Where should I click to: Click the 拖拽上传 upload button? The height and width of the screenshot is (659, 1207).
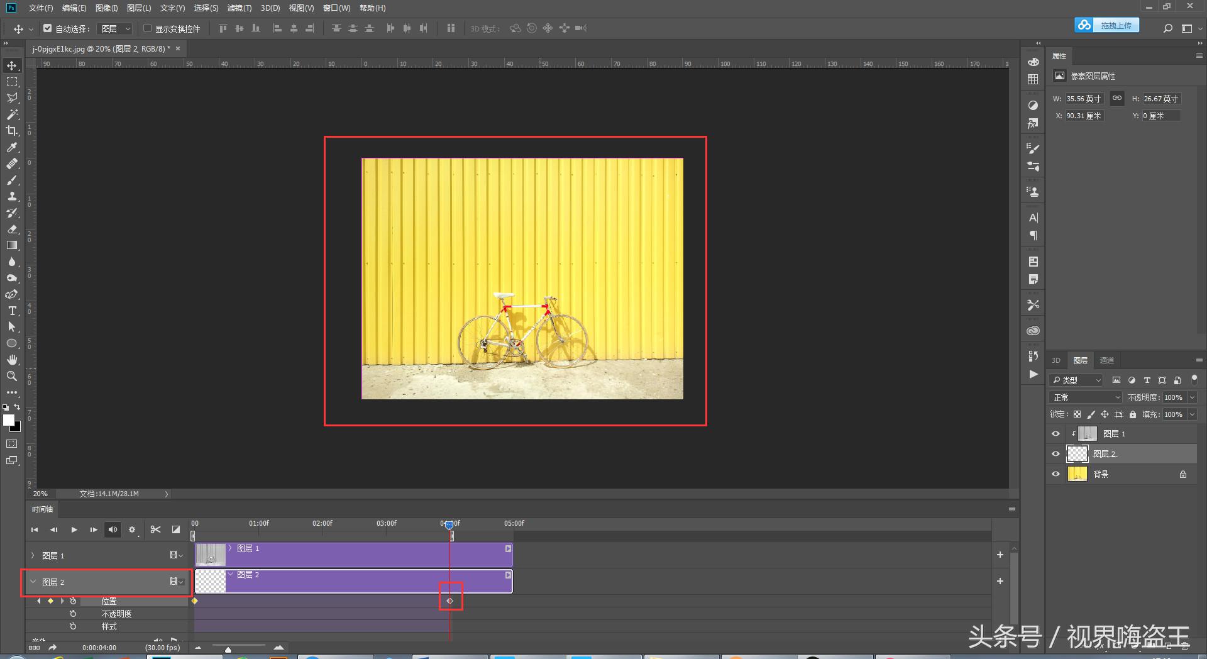click(x=1115, y=25)
